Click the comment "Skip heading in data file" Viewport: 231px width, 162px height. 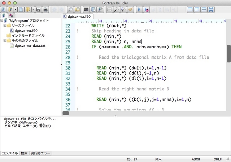(123, 31)
